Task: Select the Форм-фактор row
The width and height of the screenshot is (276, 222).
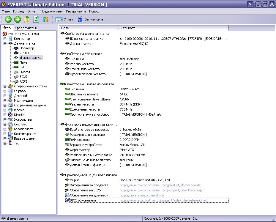Action: pyautogui.click(x=147, y=150)
